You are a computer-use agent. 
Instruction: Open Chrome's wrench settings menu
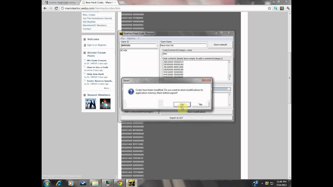click(288, 8)
